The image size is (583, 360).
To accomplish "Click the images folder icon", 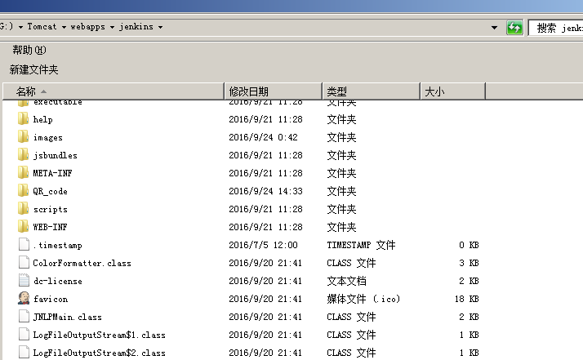I will [23, 137].
